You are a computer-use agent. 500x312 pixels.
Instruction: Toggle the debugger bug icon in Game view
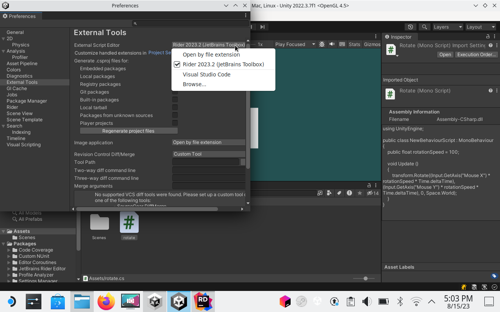(x=322, y=44)
